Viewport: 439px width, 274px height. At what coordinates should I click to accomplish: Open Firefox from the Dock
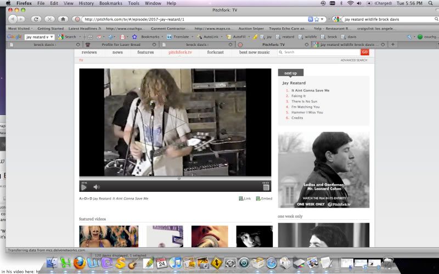tap(80, 263)
